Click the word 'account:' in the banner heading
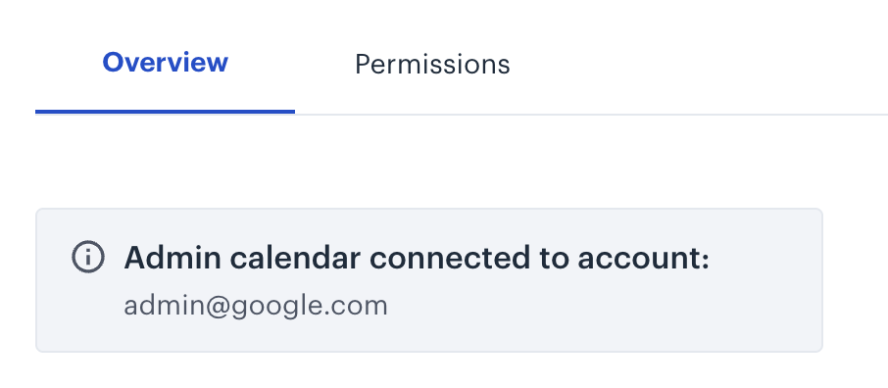 (643, 259)
